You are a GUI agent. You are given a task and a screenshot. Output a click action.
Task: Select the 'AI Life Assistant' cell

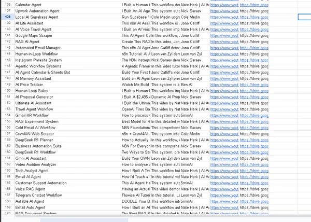tap(68, 23)
